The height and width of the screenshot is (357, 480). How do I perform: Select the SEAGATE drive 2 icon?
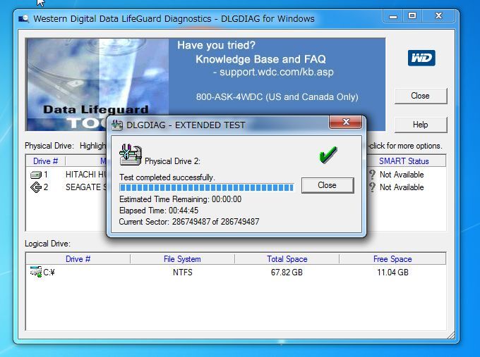pyautogui.click(x=36, y=187)
